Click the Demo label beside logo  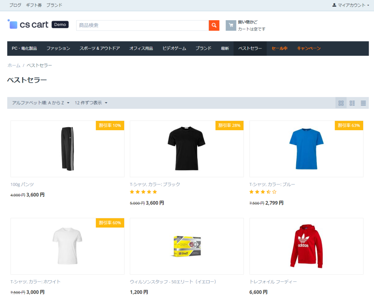pos(60,25)
